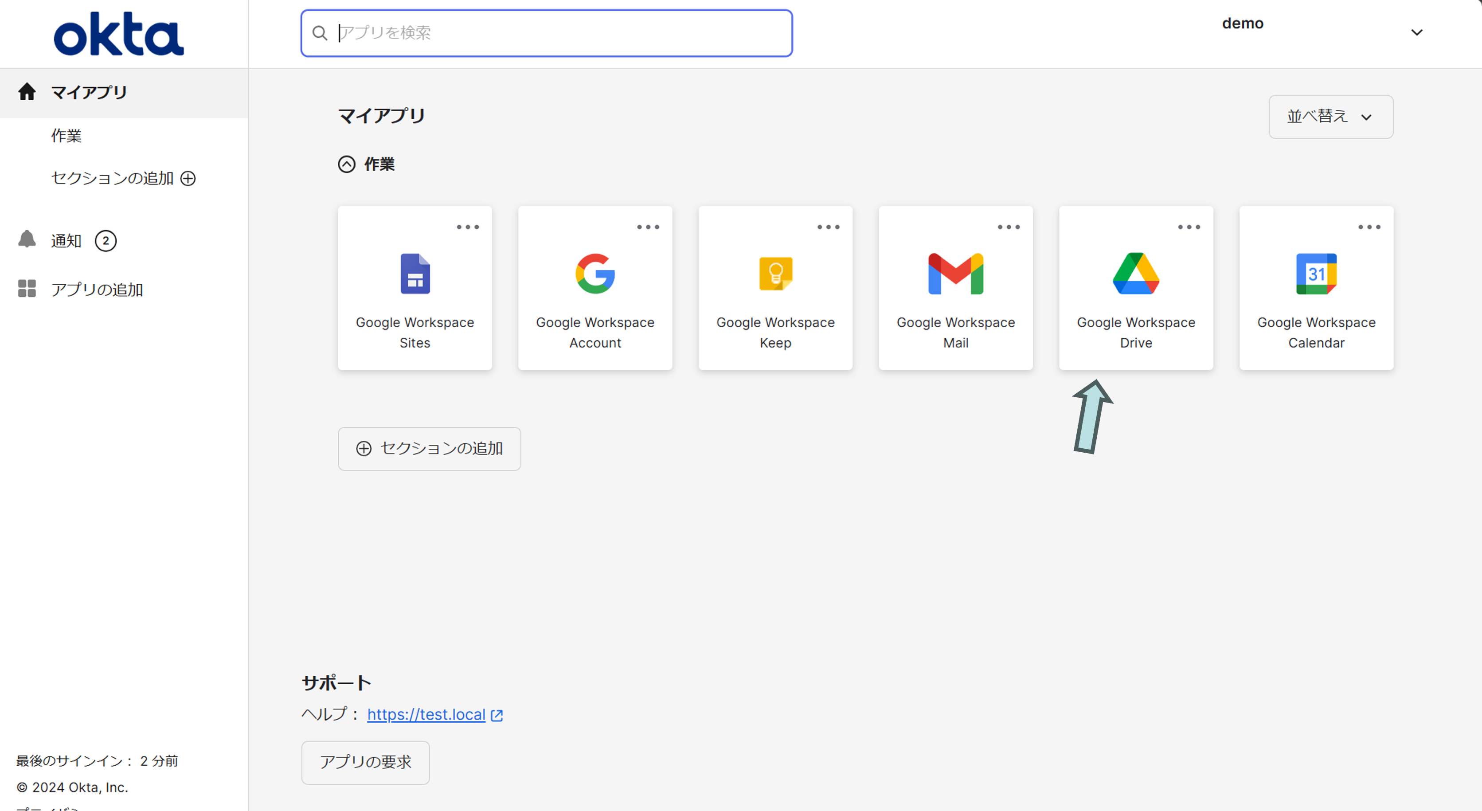Open options menu on Google Workspace Keep card
Image resolution: width=1482 pixels, height=811 pixels.
coord(829,227)
